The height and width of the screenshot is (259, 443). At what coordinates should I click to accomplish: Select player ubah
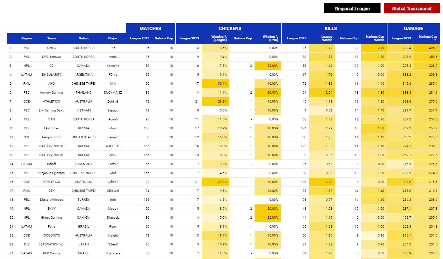(113, 128)
